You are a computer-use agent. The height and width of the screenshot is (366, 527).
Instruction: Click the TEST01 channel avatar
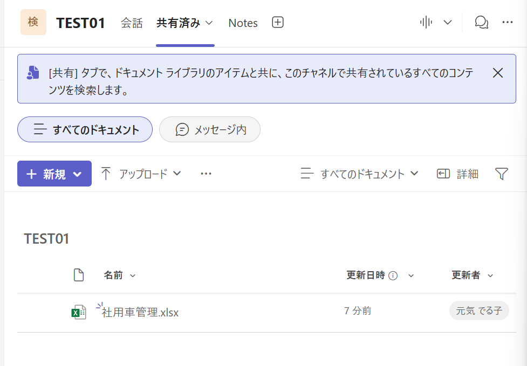point(33,22)
